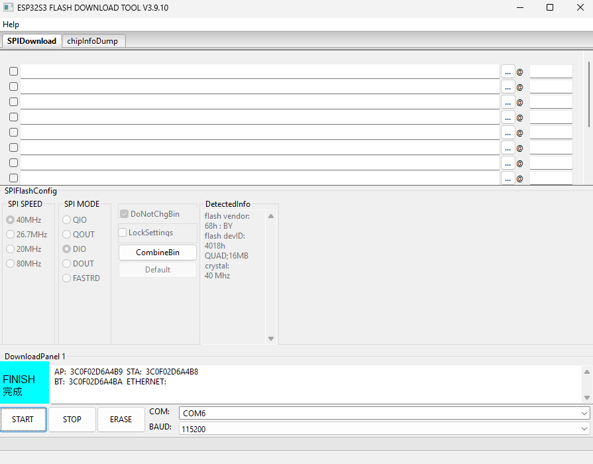Select DIO SPI mode
The width and height of the screenshot is (593, 464).
[x=74, y=249]
